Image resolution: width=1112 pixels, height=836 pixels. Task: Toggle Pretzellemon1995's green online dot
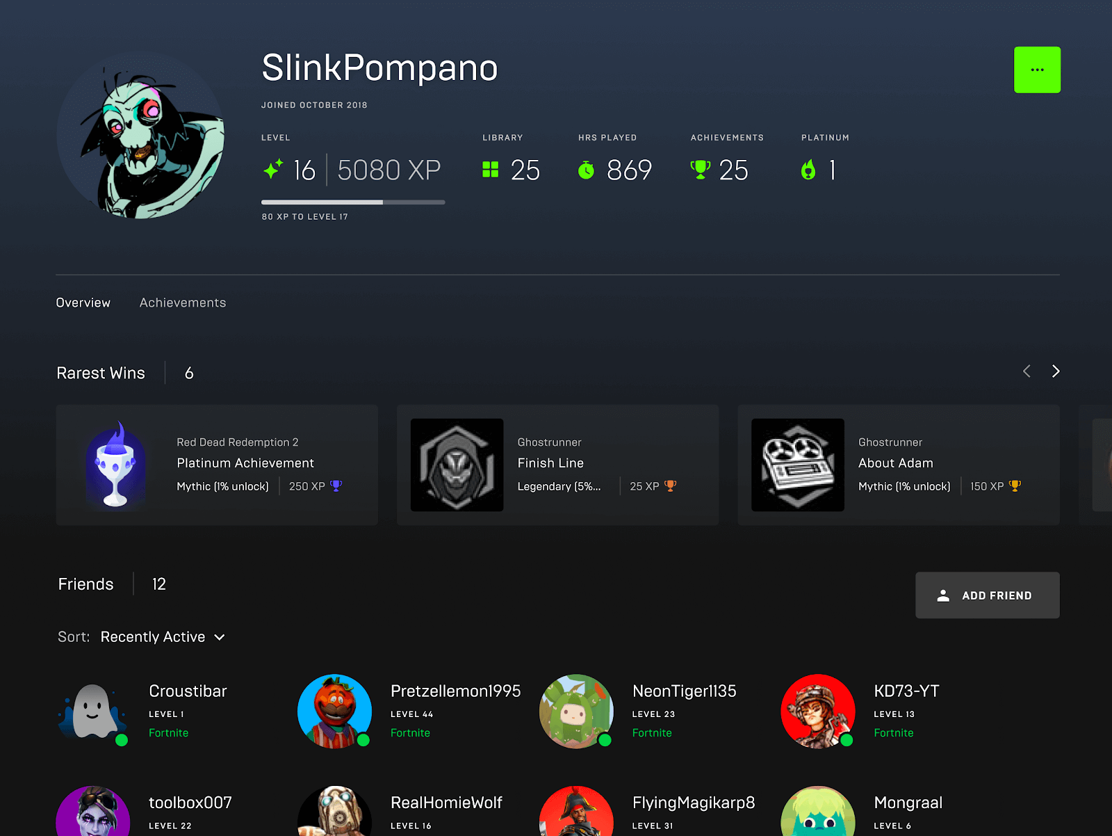pos(362,739)
